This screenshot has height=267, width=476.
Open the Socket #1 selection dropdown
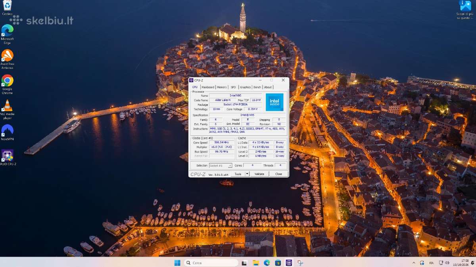221,165
